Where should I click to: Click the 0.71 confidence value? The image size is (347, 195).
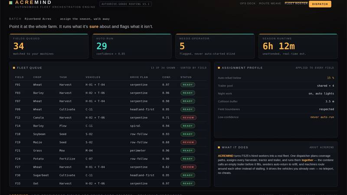(x=166, y=117)
